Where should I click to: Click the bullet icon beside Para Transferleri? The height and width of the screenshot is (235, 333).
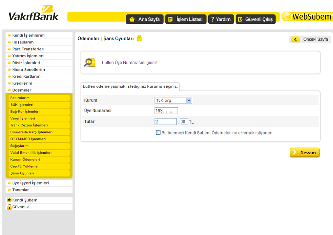(x=9, y=49)
